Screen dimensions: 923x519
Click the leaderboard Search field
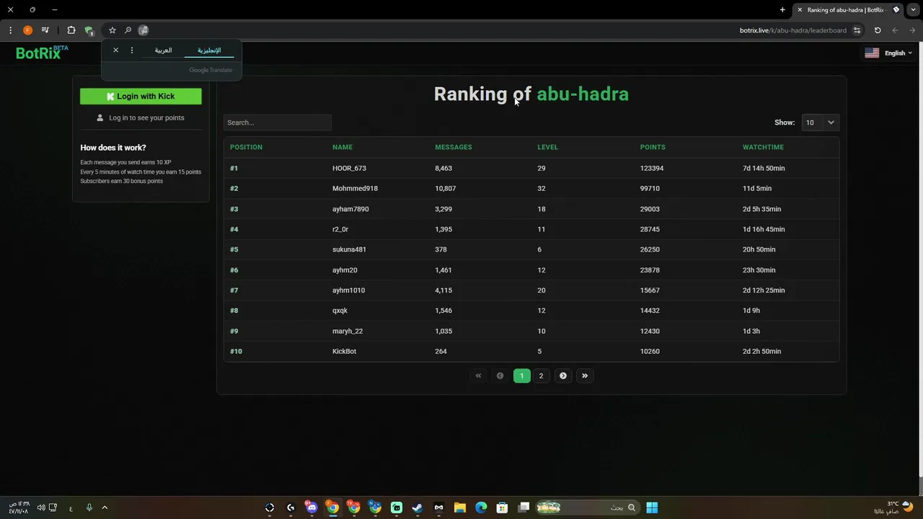pos(277,123)
